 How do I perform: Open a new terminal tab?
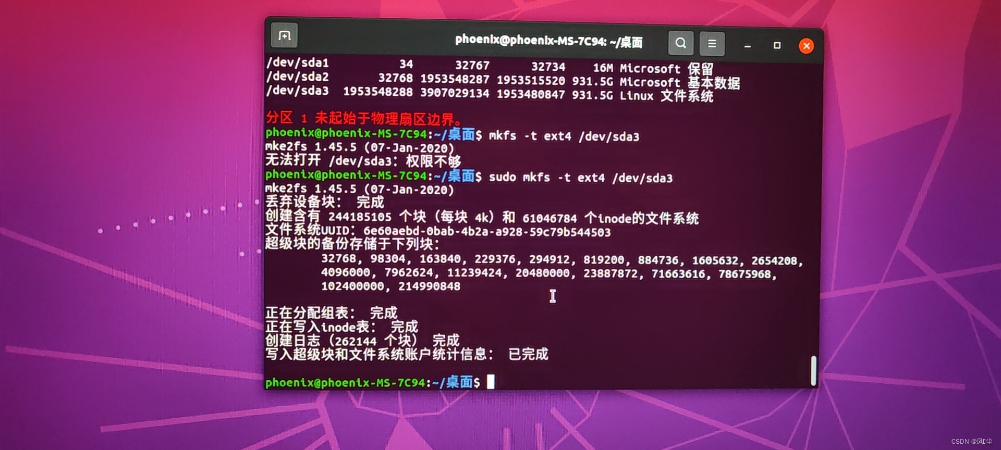click(x=284, y=35)
